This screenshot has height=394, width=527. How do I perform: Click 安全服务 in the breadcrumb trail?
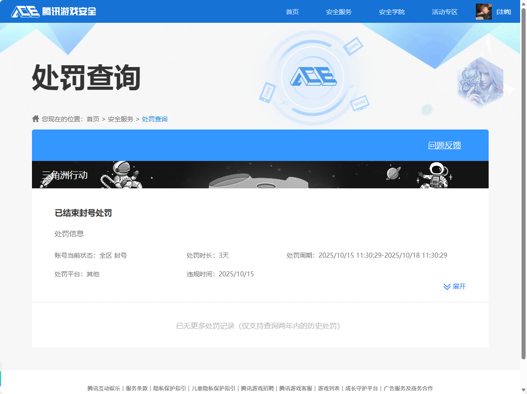[x=120, y=119]
